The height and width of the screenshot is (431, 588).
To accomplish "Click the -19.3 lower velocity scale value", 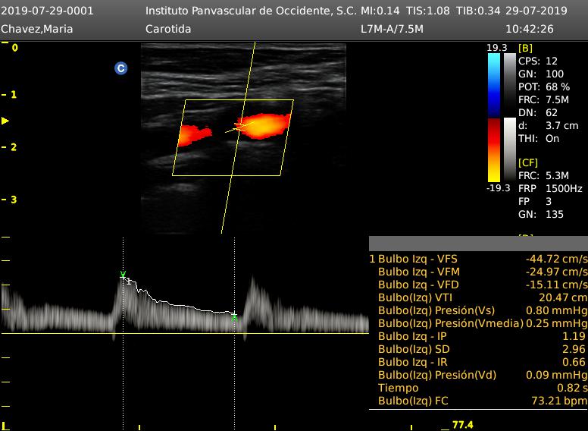I will tap(499, 187).
